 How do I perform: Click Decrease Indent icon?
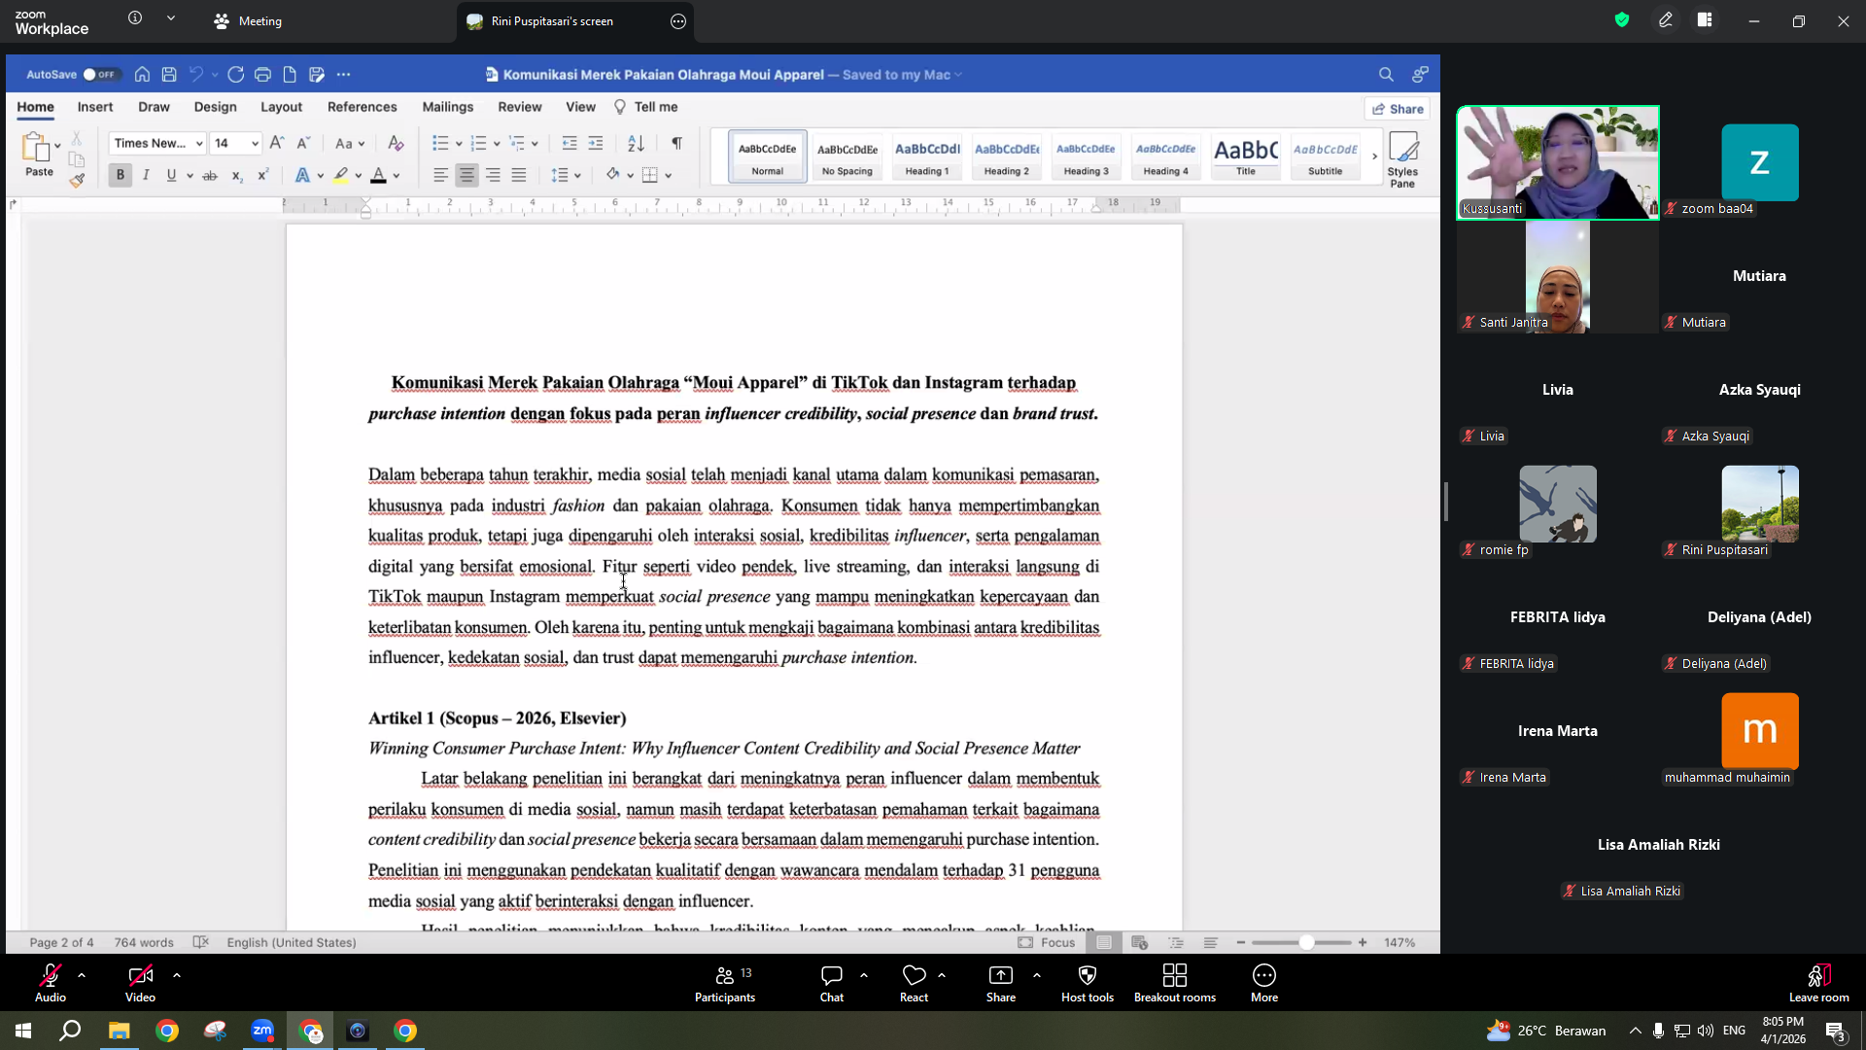[x=570, y=143]
